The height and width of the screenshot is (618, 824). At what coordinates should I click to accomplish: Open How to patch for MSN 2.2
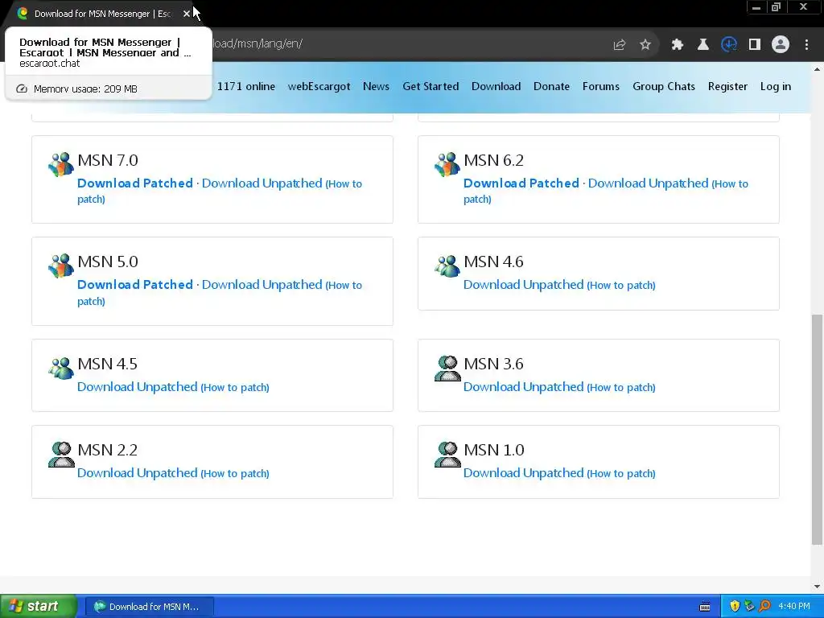[x=235, y=473]
